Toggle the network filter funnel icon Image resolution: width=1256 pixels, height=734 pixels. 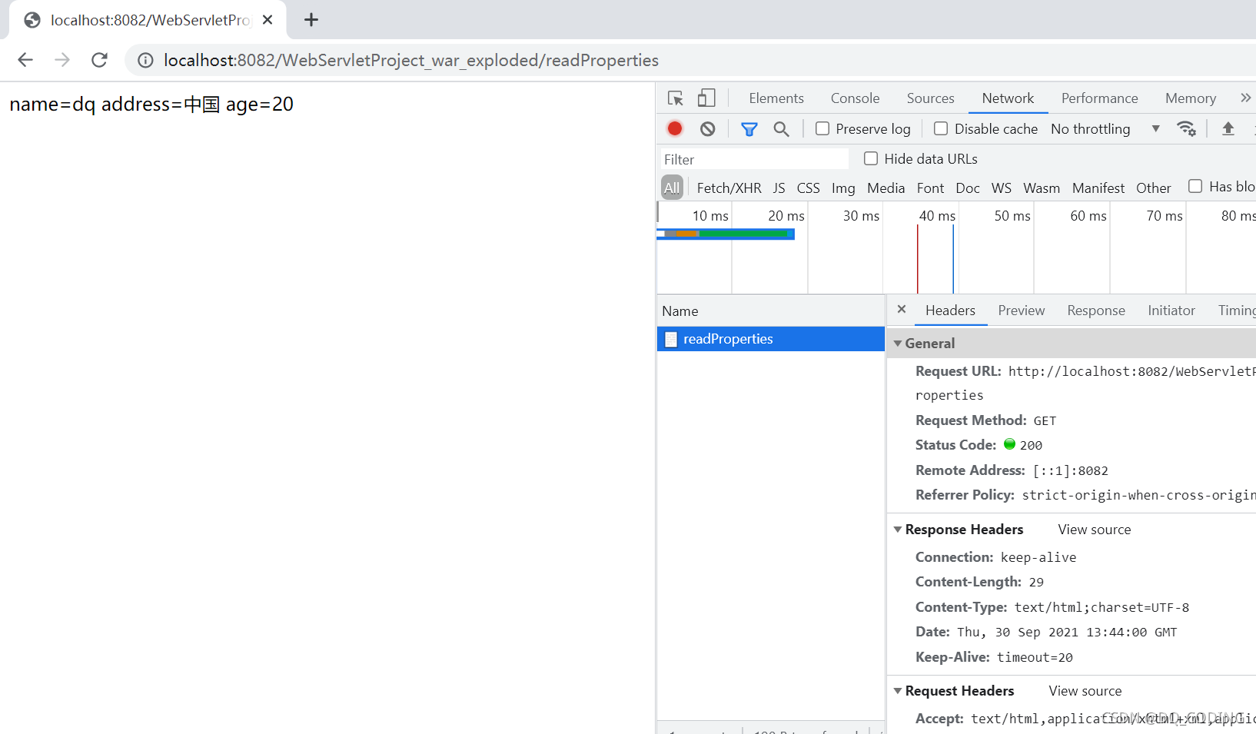point(749,129)
